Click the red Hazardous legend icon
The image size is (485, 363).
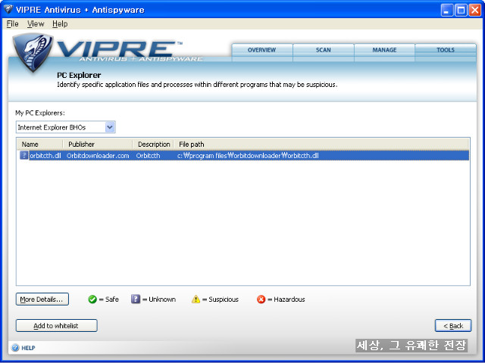pos(261,299)
